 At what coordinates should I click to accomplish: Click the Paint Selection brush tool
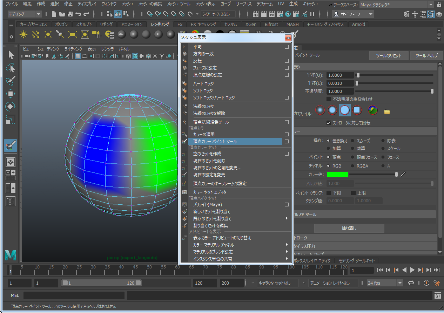pos(11,81)
